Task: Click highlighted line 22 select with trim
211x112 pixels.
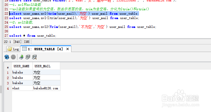Action: pyautogui.click(x=74, y=14)
